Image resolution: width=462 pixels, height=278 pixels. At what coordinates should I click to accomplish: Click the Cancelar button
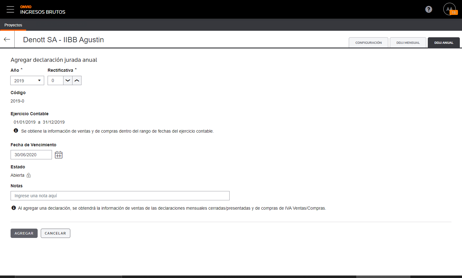55,233
